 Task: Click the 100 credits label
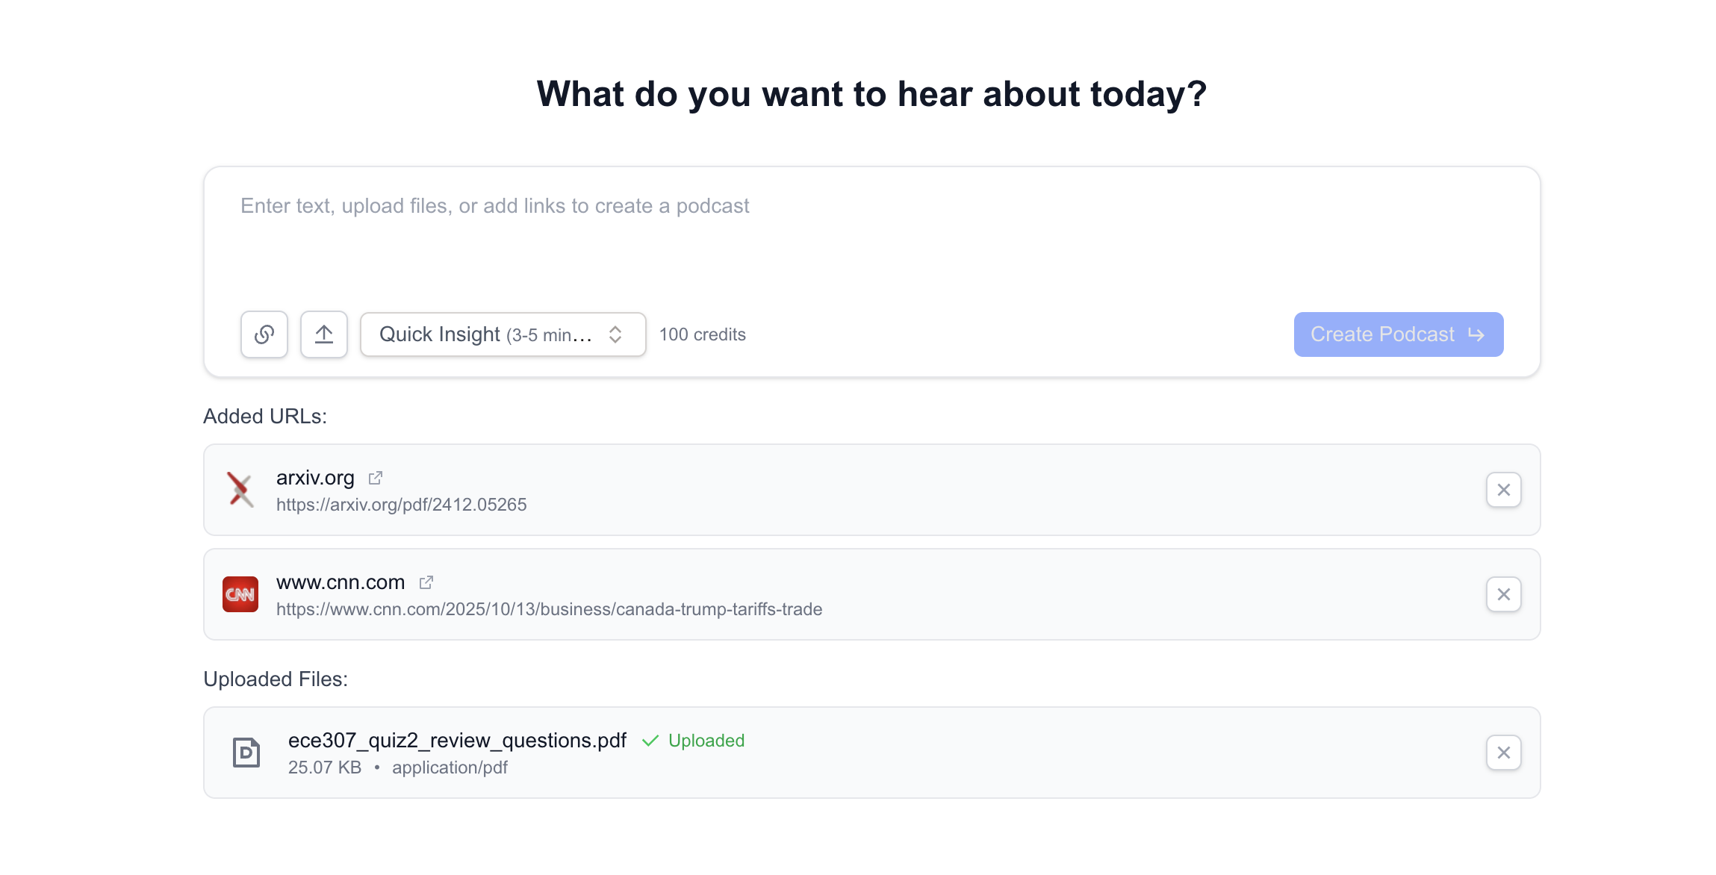point(703,334)
